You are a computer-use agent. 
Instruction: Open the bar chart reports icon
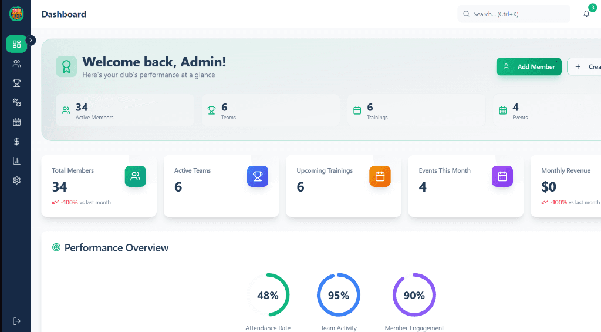point(16,160)
